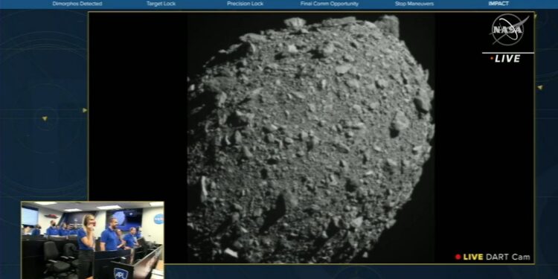Select the IMPACT milestone label
558x279 pixels.
point(498,4)
